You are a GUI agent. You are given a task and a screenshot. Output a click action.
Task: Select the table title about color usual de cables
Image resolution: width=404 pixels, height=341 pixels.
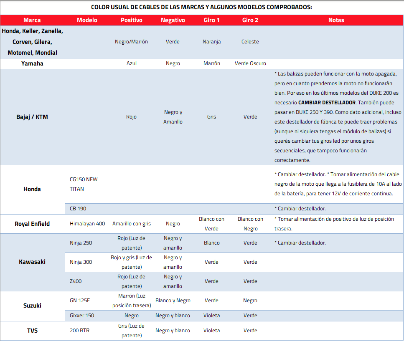coord(201,7)
